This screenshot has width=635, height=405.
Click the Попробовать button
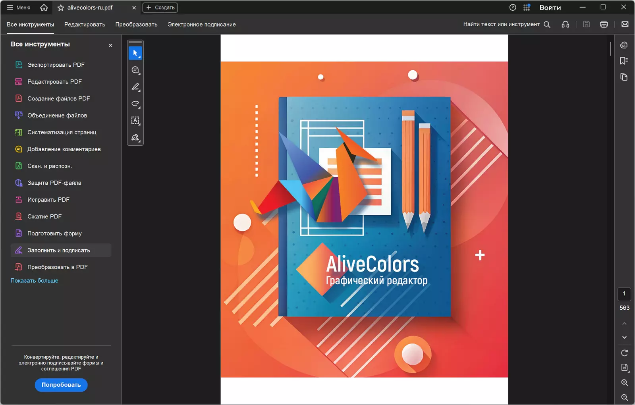(61, 385)
